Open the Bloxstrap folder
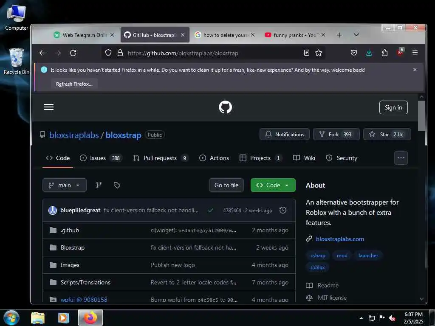Viewport: 435px width, 326px height. click(73, 247)
